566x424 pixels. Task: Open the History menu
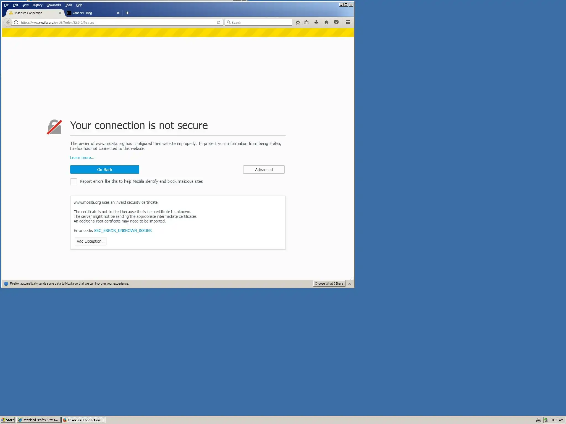pos(37,5)
